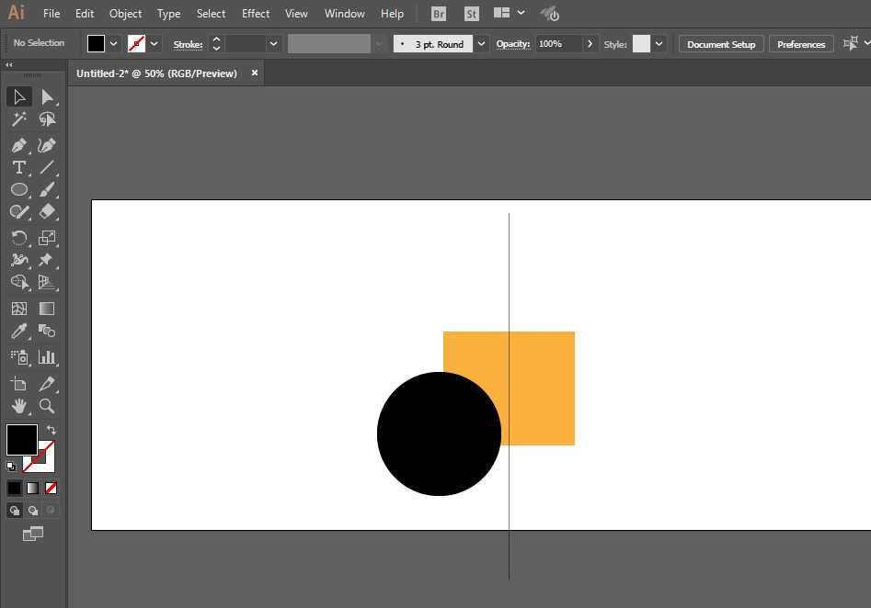Open the fill color dropdown arrow
The height and width of the screenshot is (608, 871).
[x=114, y=44]
